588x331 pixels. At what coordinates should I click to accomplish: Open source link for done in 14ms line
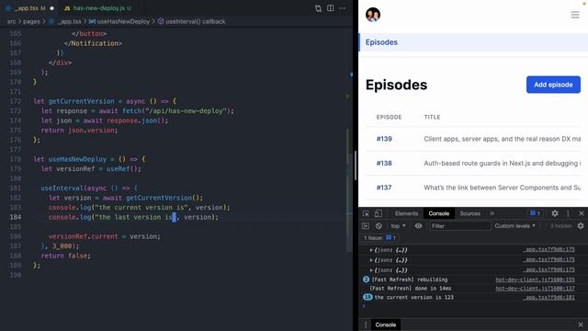(x=535, y=288)
